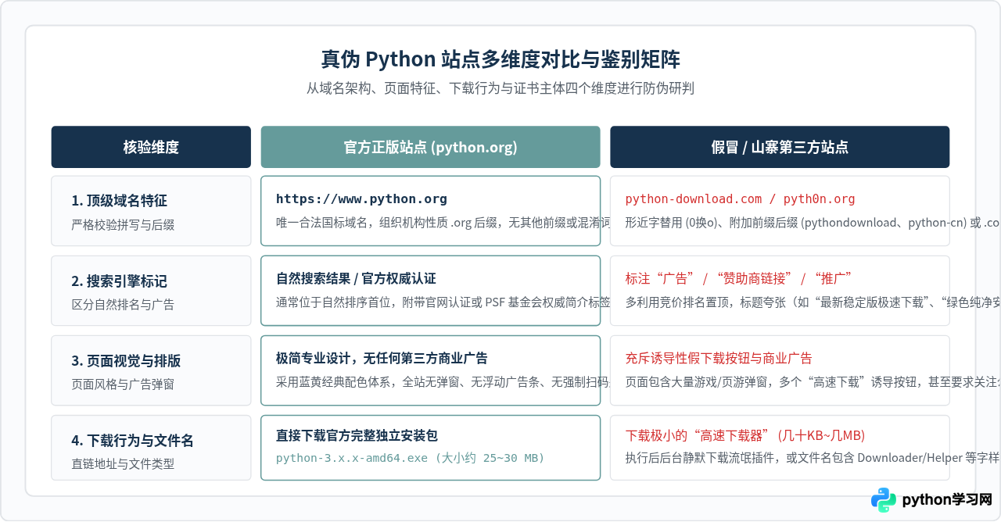
Task: Select the filename python-3.x.x-amd64.exe line
Action: [410, 457]
